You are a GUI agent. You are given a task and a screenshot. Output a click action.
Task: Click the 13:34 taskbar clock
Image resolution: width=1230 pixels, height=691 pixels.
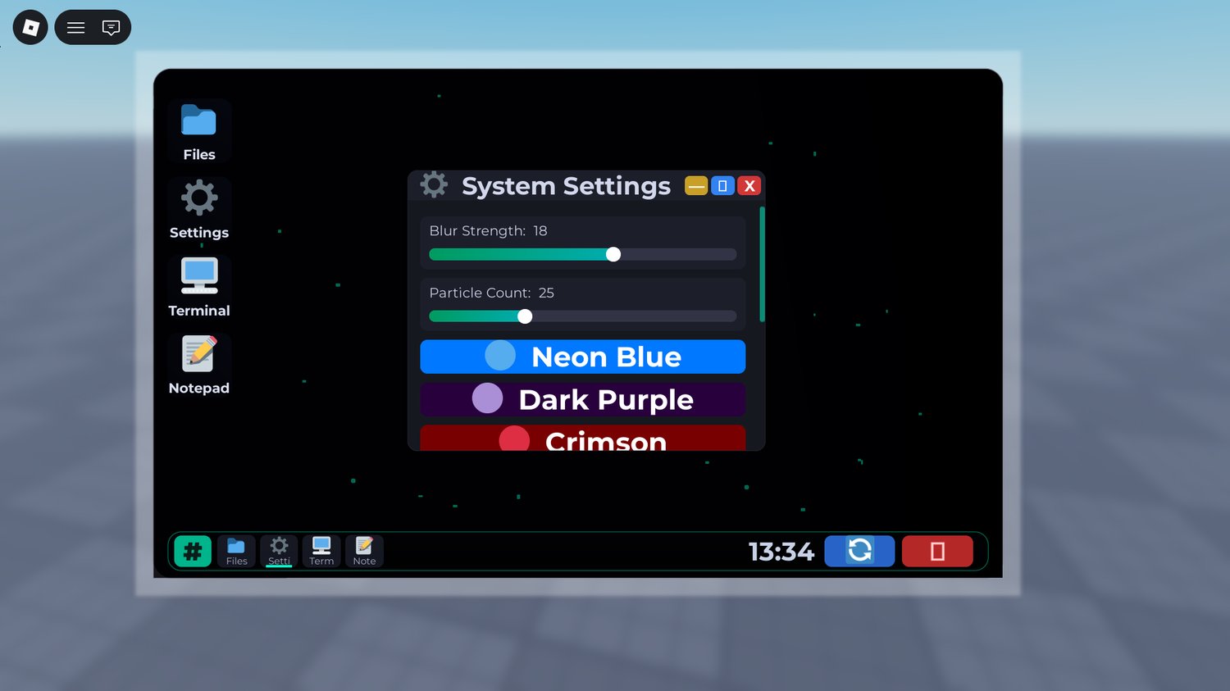(781, 552)
